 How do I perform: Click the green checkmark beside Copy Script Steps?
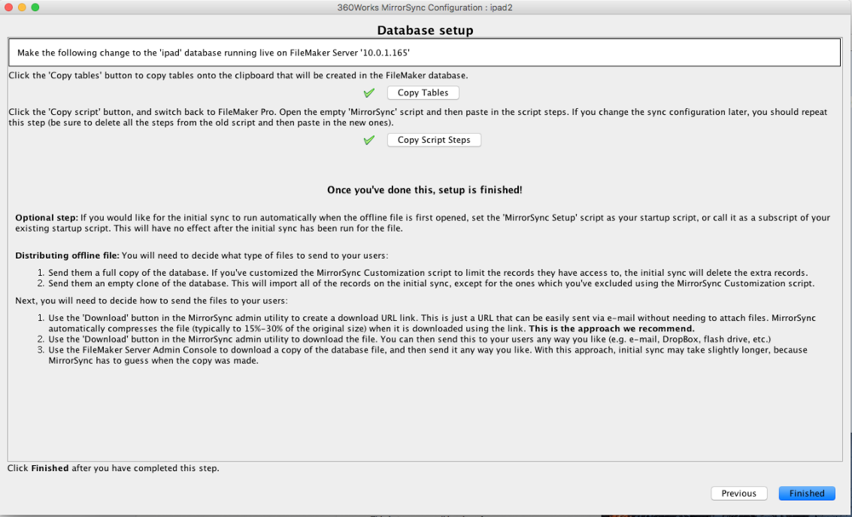click(x=369, y=141)
